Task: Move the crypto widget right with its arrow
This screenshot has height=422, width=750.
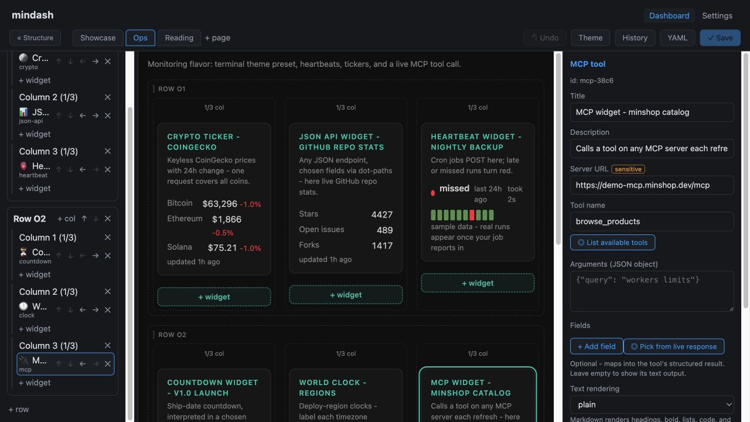Action: point(95,62)
